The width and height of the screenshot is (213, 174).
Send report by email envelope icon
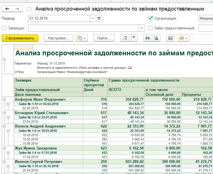click(x=183, y=38)
